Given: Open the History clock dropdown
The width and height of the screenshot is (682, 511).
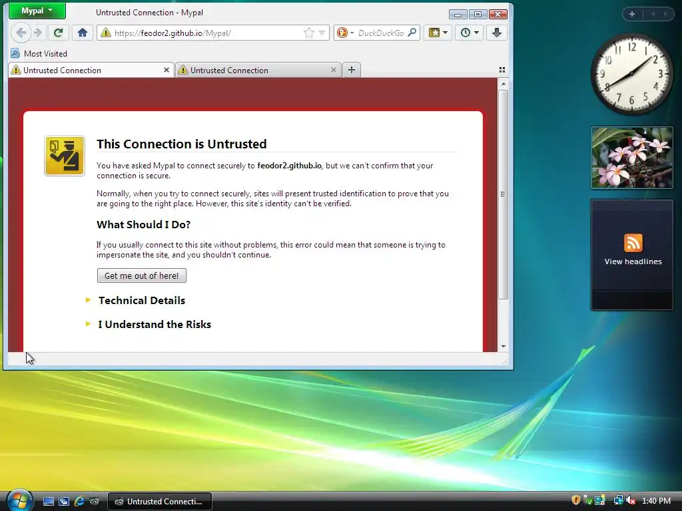Looking at the screenshot, I should pyautogui.click(x=470, y=33).
